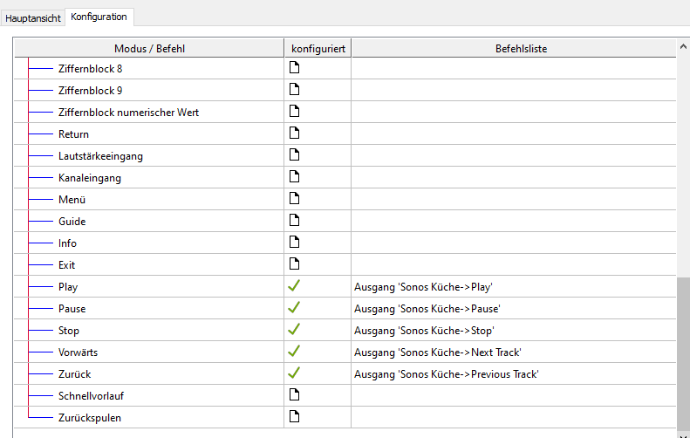The height and width of the screenshot is (438, 690).
Task: Switch to the Hauptansicht tab
Action: click(33, 18)
